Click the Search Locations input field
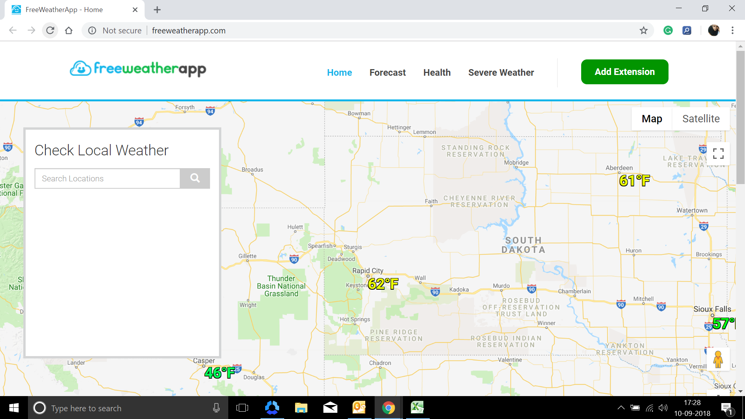The height and width of the screenshot is (419, 745). point(107,178)
